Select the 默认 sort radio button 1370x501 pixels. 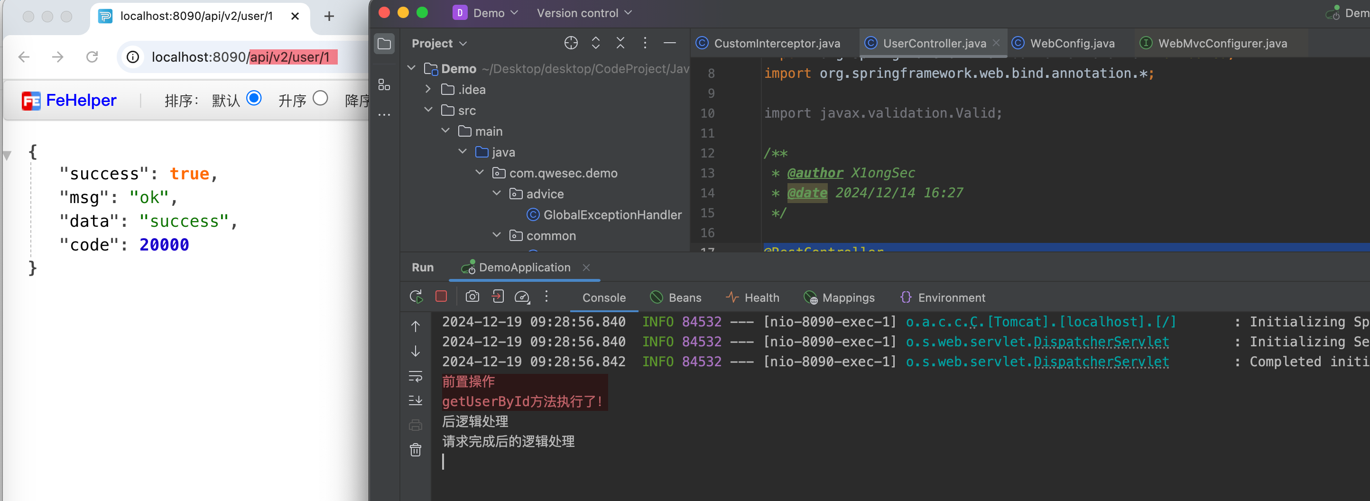[254, 98]
